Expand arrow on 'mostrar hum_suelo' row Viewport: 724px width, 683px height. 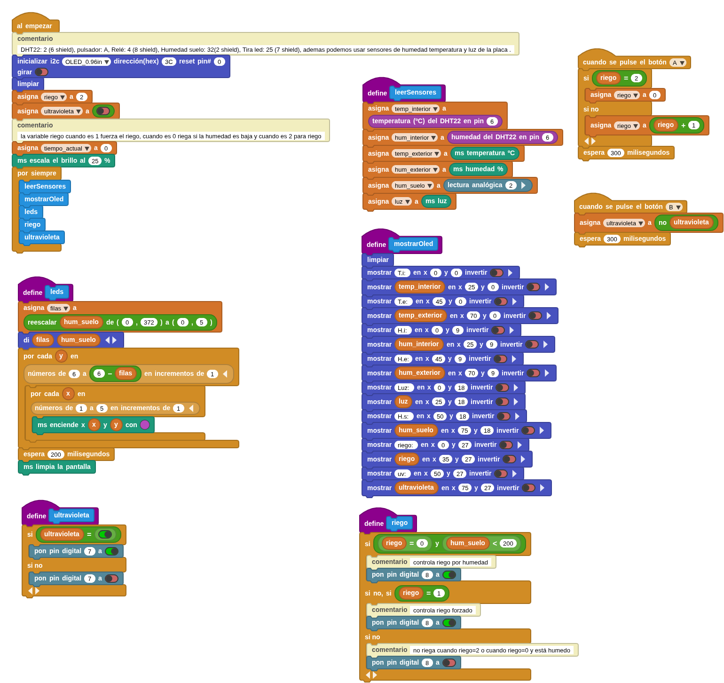click(x=542, y=430)
